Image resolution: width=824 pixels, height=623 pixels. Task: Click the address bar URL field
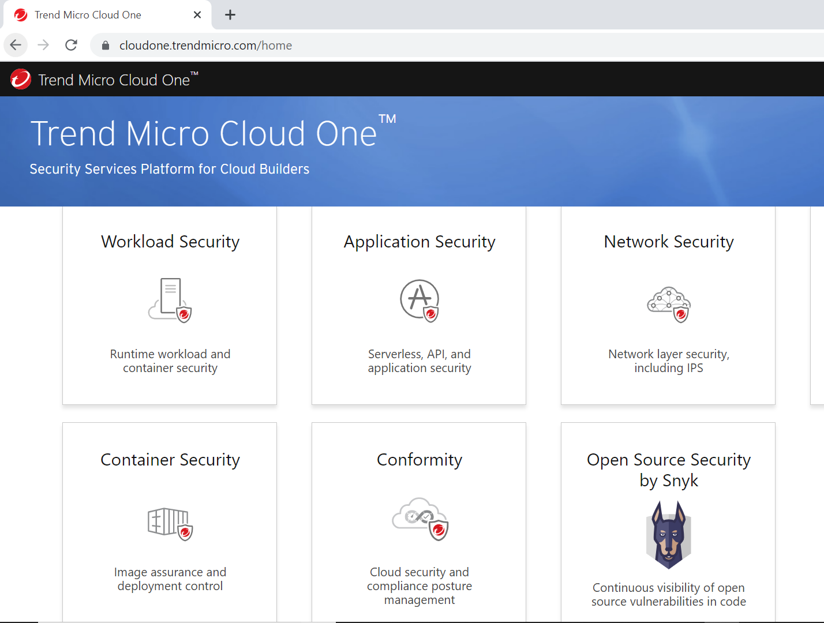(x=456, y=46)
